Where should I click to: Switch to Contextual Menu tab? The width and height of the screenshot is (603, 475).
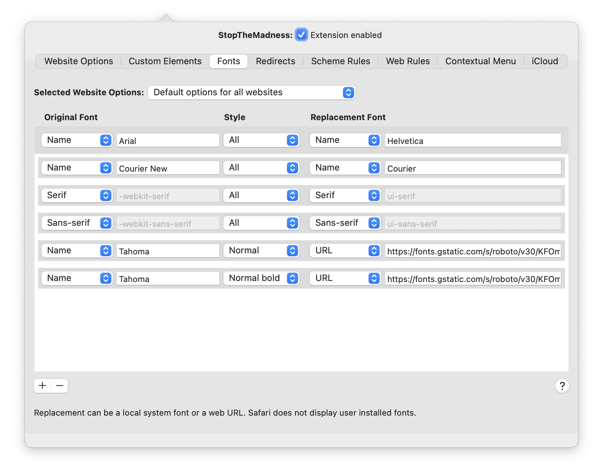480,61
